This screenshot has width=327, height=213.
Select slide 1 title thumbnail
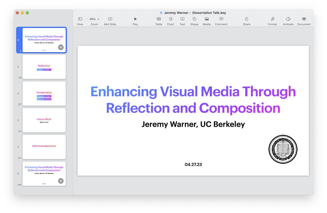click(x=44, y=40)
